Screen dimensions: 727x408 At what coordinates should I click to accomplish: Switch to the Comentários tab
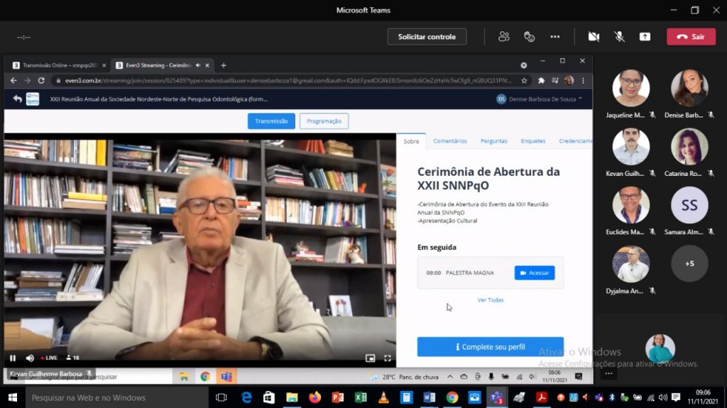(x=449, y=141)
